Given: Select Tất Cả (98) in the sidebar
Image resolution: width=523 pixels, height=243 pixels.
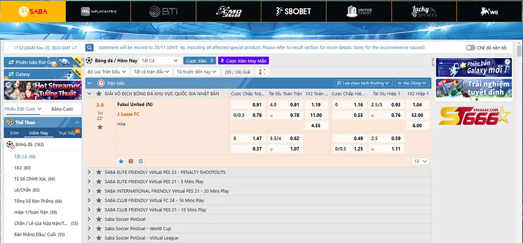Looking at the screenshot, I should [x=25, y=156].
